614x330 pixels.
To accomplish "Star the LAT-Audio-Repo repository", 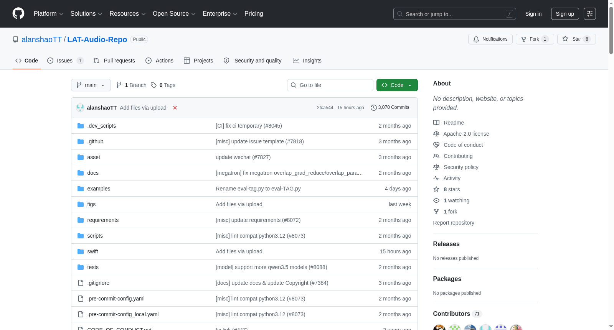I will (x=576, y=39).
